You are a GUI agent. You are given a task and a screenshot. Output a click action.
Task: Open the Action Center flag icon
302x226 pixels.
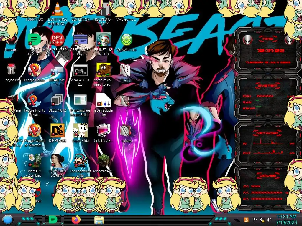[255, 220]
